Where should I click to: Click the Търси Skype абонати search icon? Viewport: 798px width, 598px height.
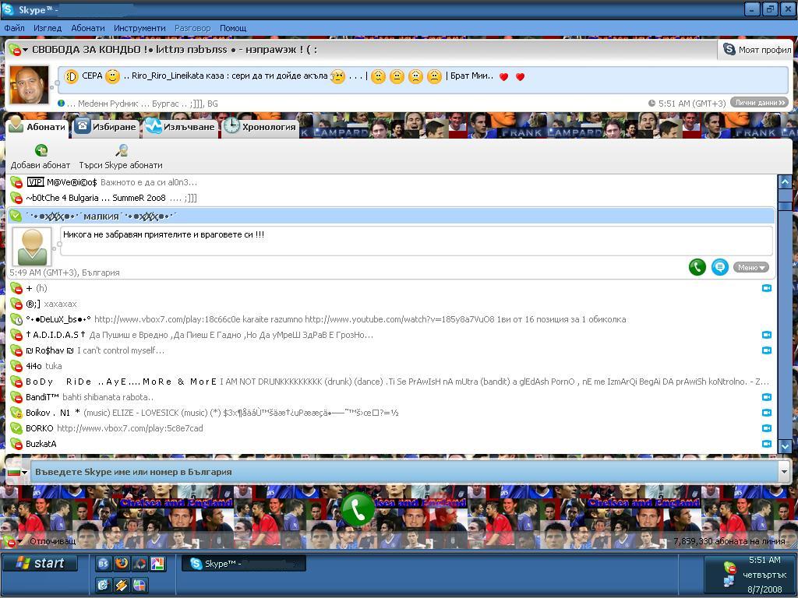(121, 150)
